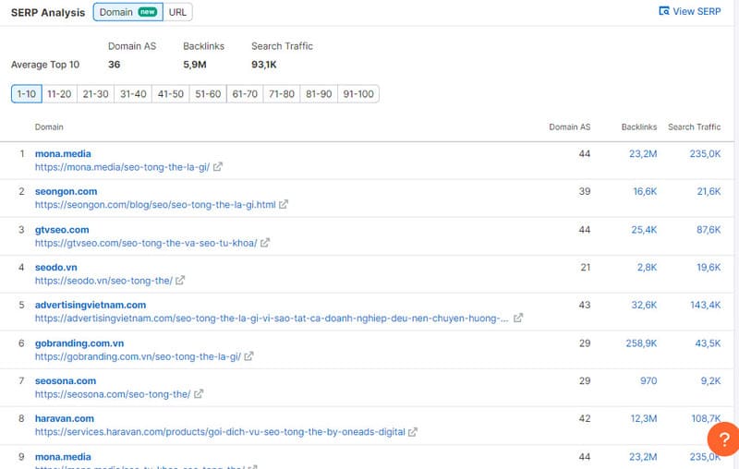
Task: Select the 11-20 results range
Action: coord(59,94)
